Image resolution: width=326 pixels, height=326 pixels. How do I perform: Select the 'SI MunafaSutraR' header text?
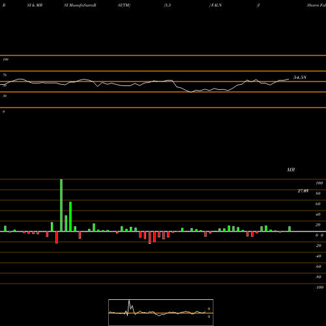pos(80,5)
